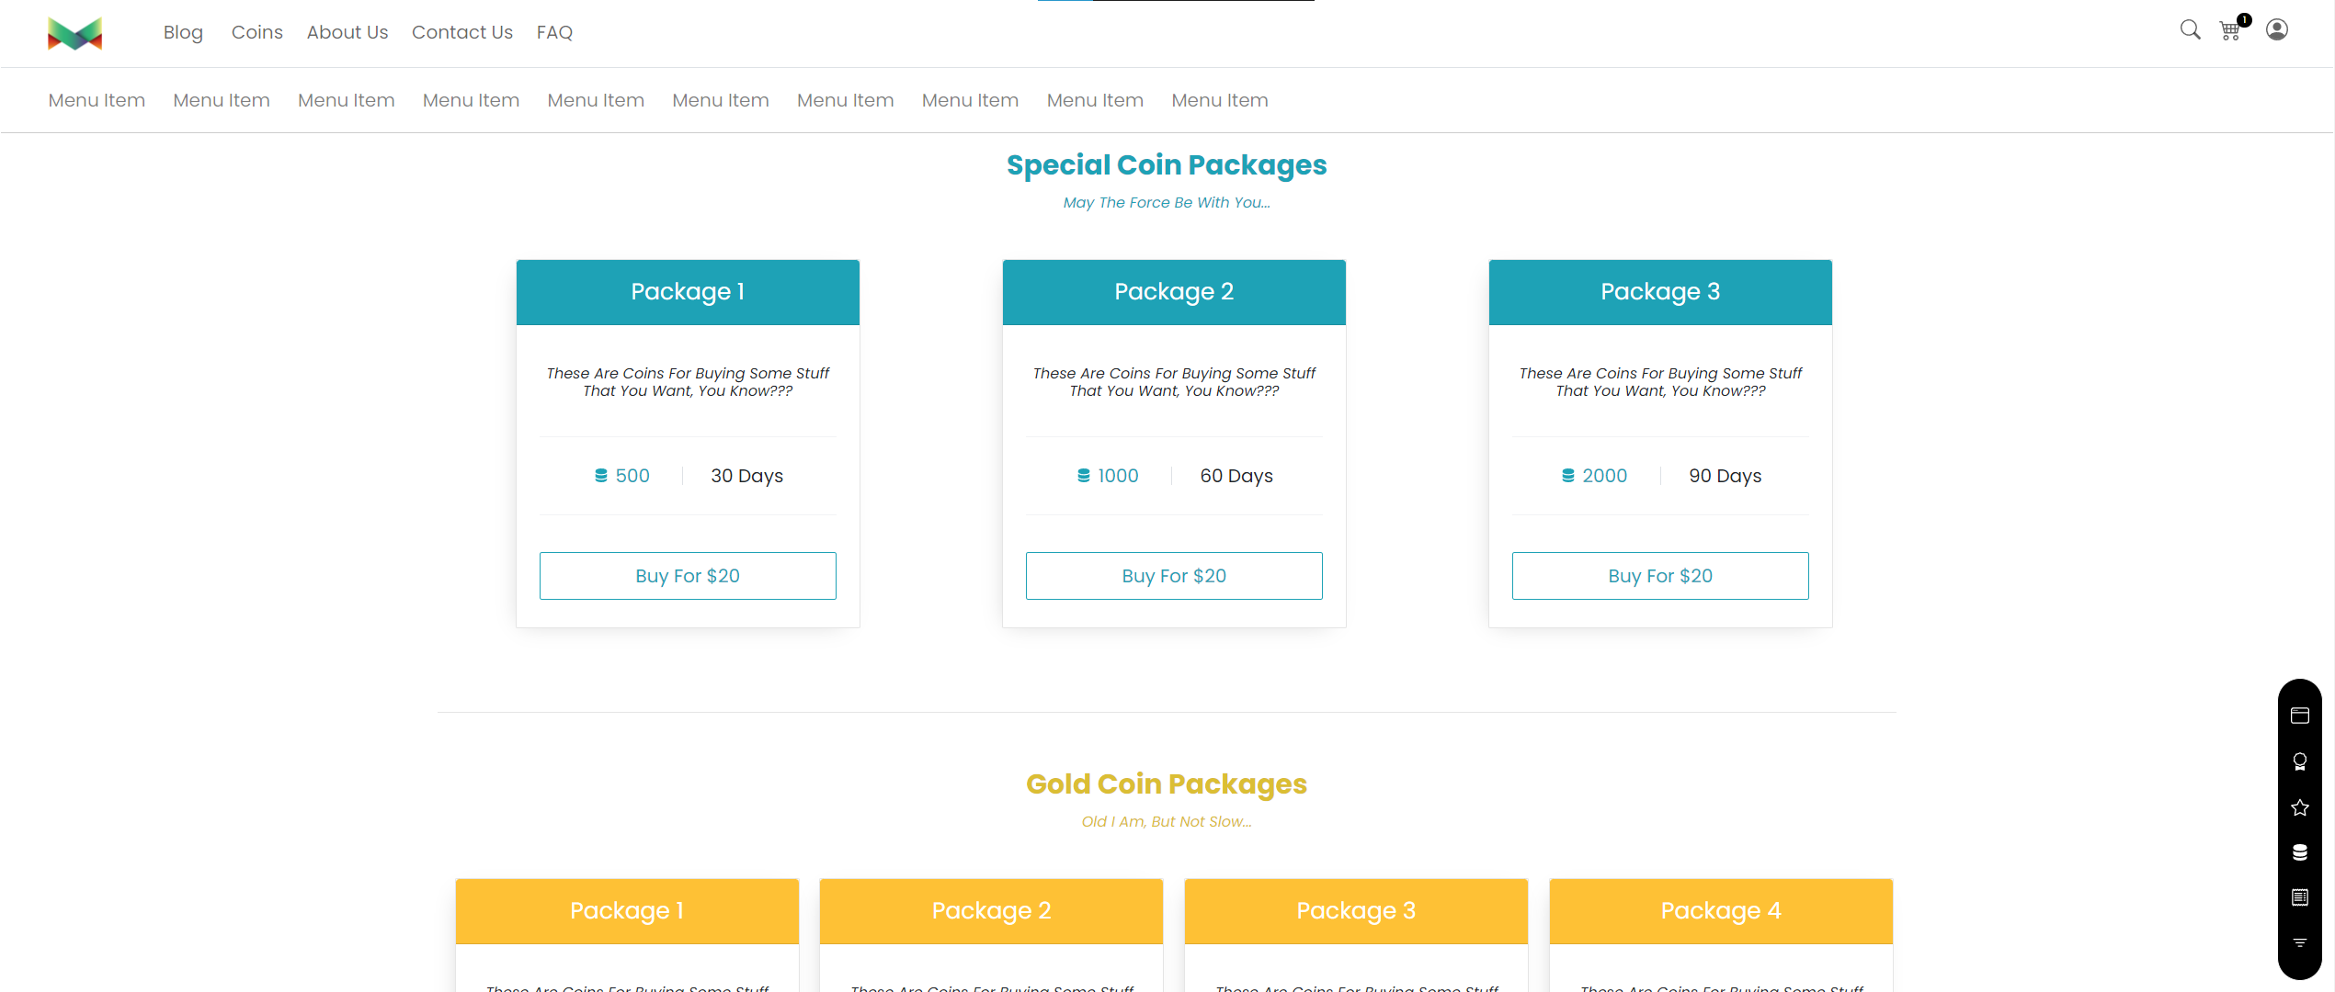Click the coin stack icon in floating sidebar
Image resolution: width=2335 pixels, height=992 pixels.
pyautogui.click(x=2300, y=852)
